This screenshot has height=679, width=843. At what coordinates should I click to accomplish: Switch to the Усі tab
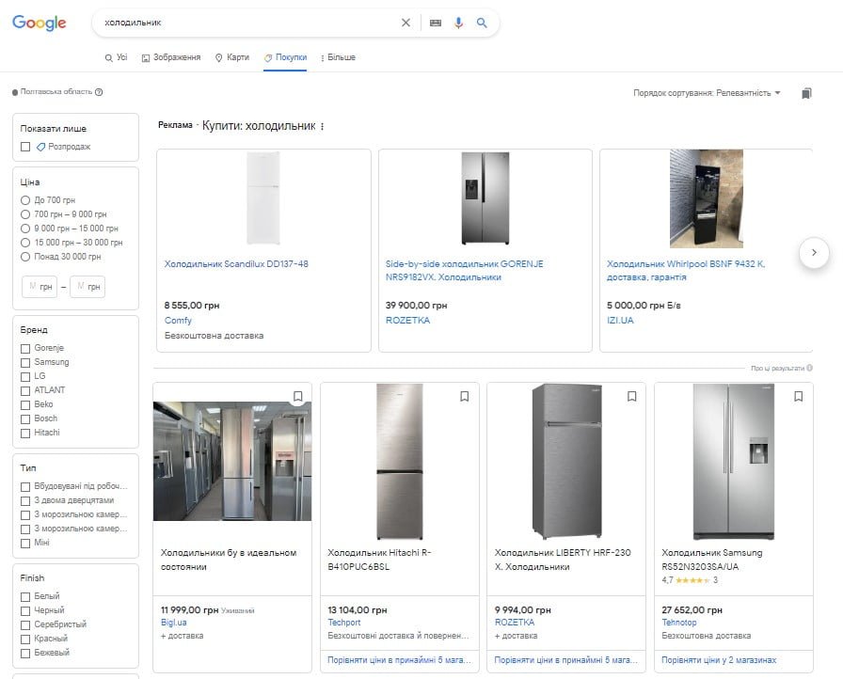click(116, 57)
